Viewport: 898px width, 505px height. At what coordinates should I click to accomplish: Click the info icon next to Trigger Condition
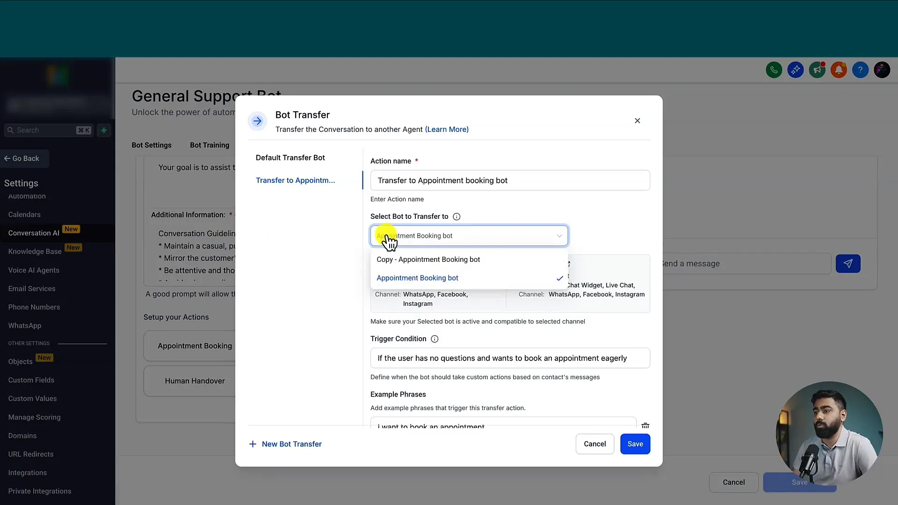coord(434,339)
